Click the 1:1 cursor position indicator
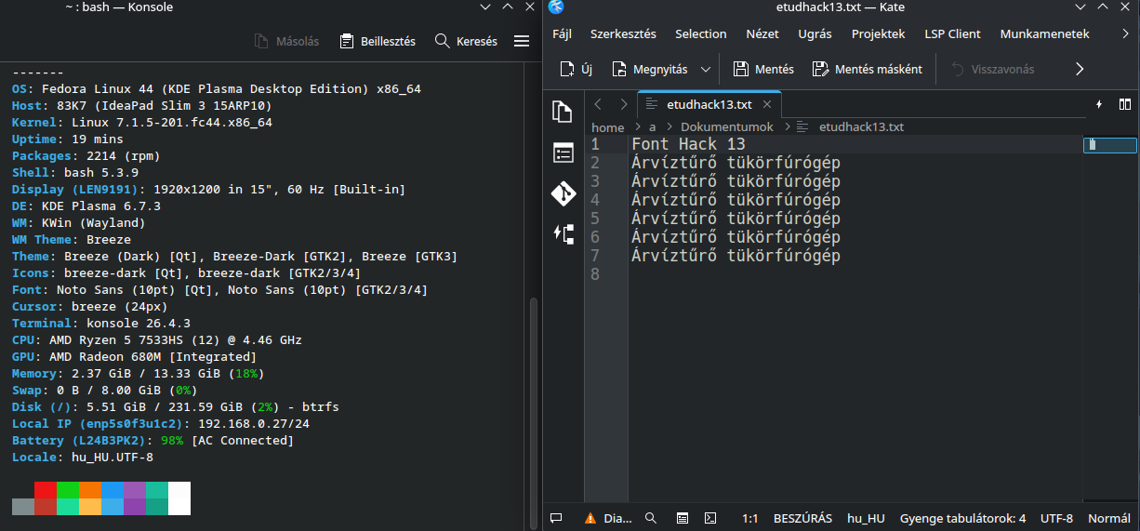Viewport: 1140px width, 531px height. pos(749,518)
